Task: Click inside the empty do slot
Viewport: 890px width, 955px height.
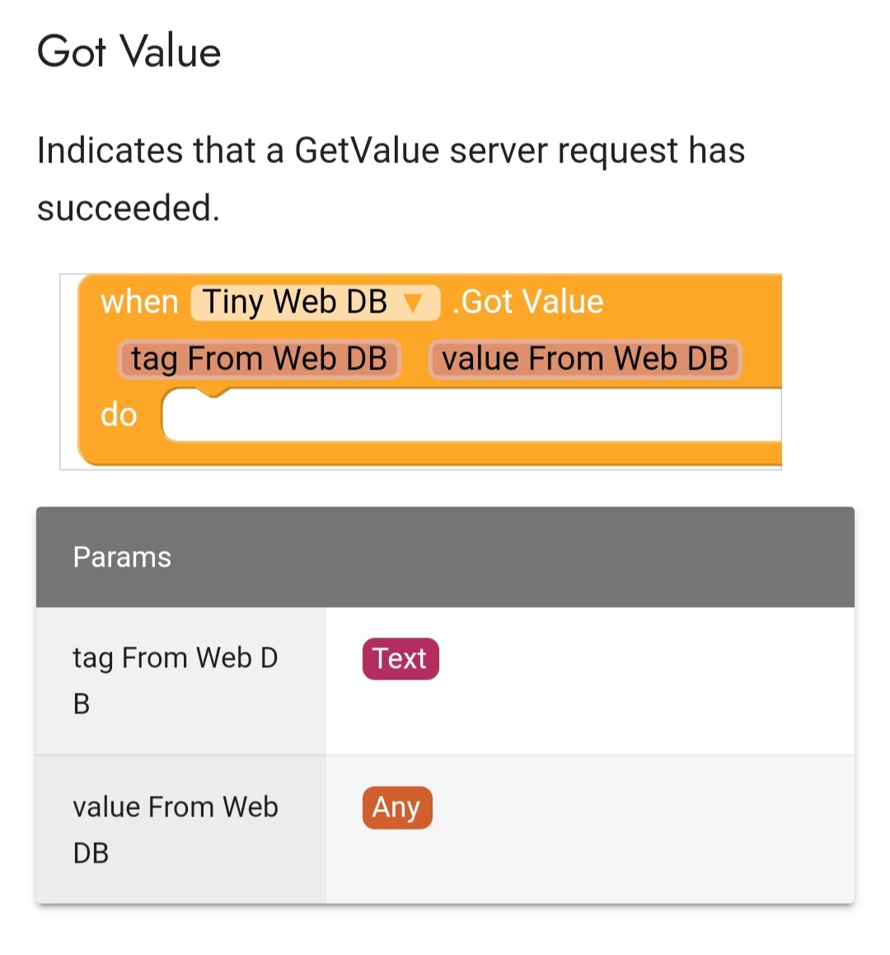Action: point(470,415)
